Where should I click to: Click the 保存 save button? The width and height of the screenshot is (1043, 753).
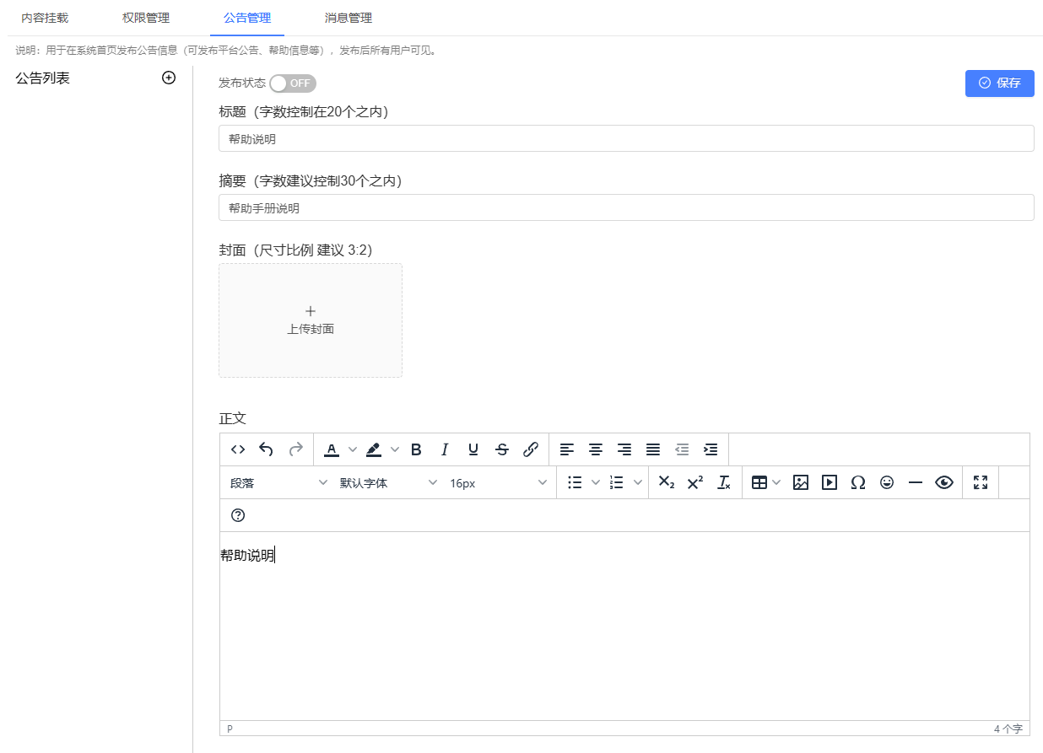click(x=999, y=83)
